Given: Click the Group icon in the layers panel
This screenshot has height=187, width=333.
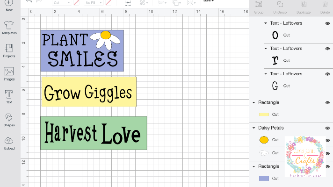Looking at the screenshot, I should 259,7.
